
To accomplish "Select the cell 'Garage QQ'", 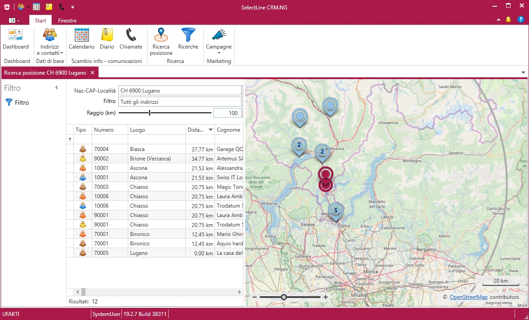I will (229, 149).
